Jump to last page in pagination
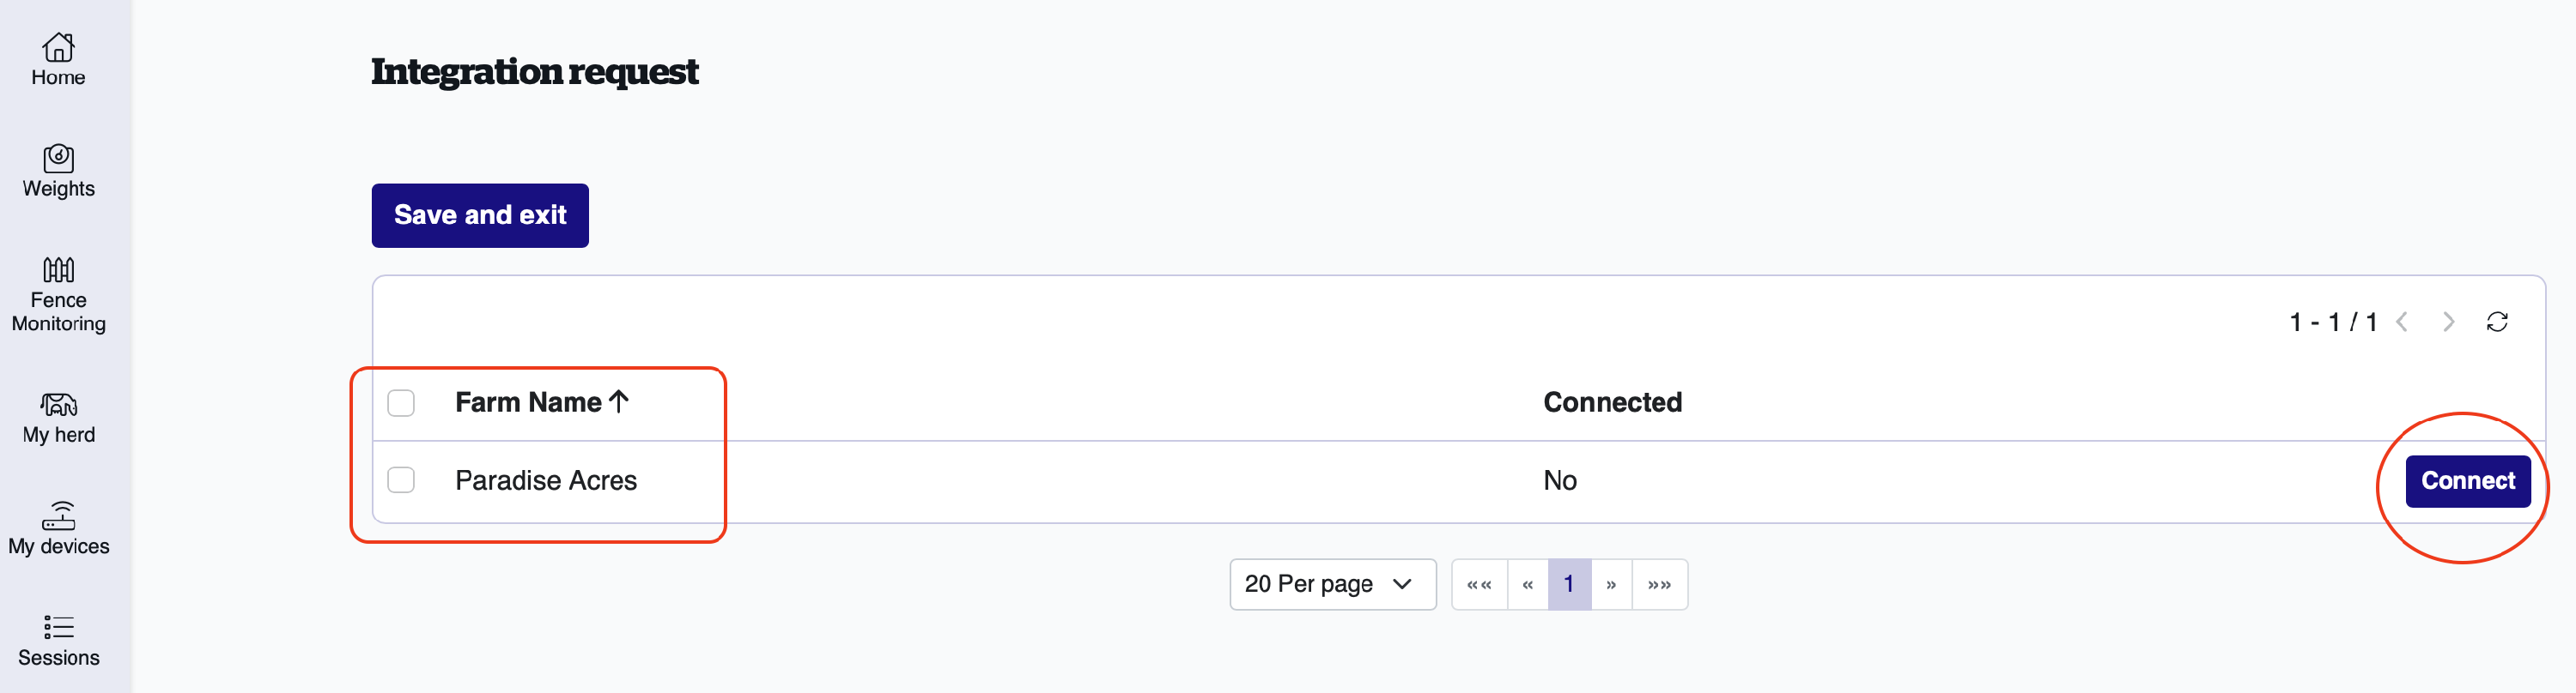 [1659, 584]
